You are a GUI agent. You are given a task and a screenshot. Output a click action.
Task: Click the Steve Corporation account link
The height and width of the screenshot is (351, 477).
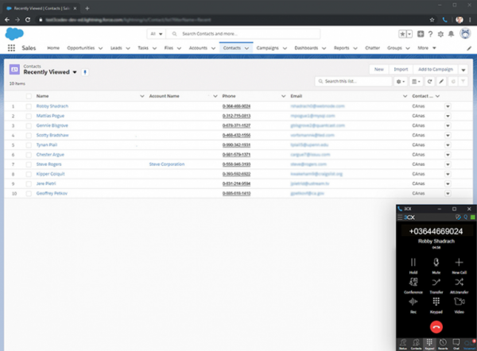(x=167, y=164)
